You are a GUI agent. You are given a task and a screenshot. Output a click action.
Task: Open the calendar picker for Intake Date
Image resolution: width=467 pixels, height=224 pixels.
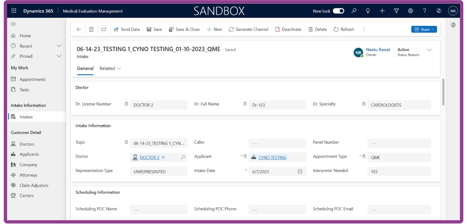coord(300,172)
